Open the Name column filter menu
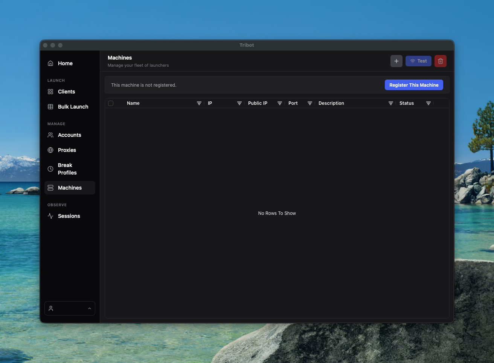 (199, 103)
